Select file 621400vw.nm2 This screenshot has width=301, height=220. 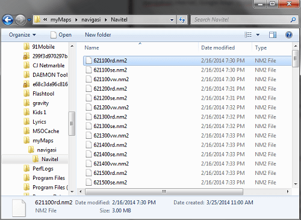[x=187, y=163]
